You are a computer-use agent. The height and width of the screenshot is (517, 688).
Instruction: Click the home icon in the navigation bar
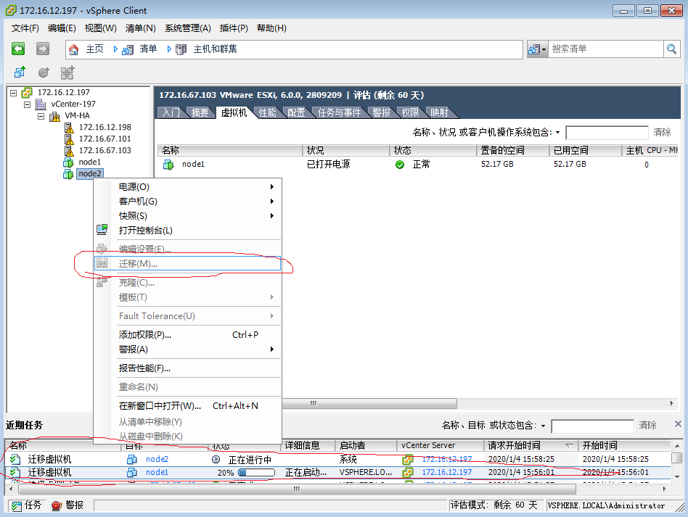tap(74, 49)
